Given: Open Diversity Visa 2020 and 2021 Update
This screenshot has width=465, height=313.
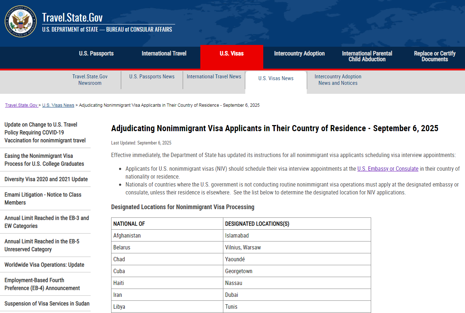Looking at the screenshot, I should (46, 179).
